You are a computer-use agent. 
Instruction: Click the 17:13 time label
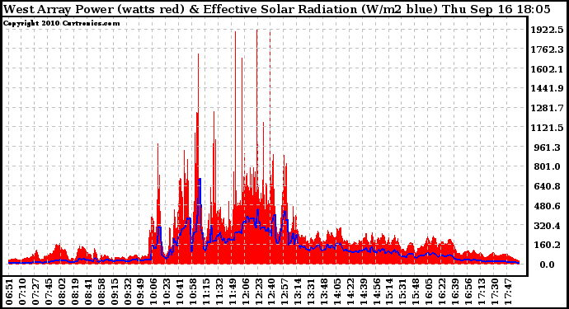tap(482, 292)
